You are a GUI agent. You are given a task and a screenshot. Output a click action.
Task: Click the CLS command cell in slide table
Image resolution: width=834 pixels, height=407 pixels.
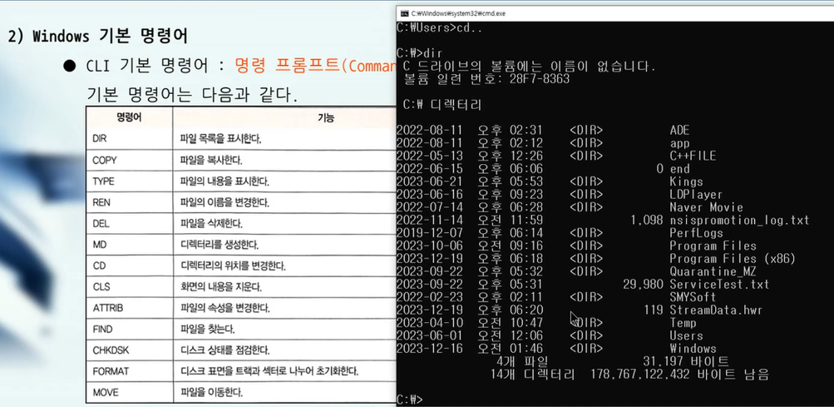(x=129, y=286)
